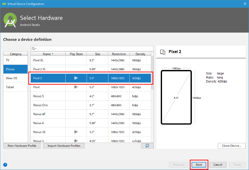Select the Pixel 2 XL device row
Image resolution: width=249 pixels, height=170 pixels.
[x=91, y=69]
